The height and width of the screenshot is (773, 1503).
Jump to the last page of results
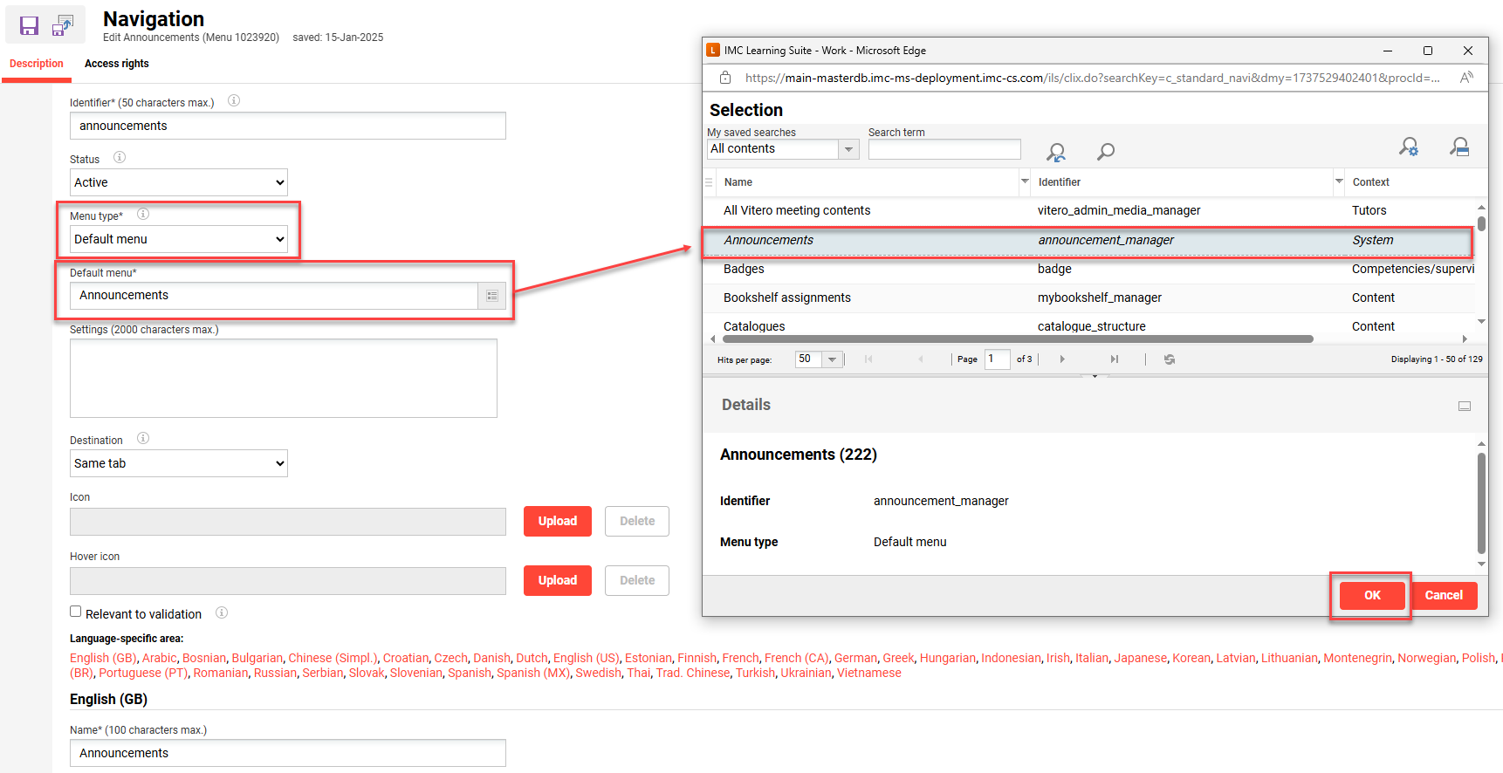tap(1114, 359)
